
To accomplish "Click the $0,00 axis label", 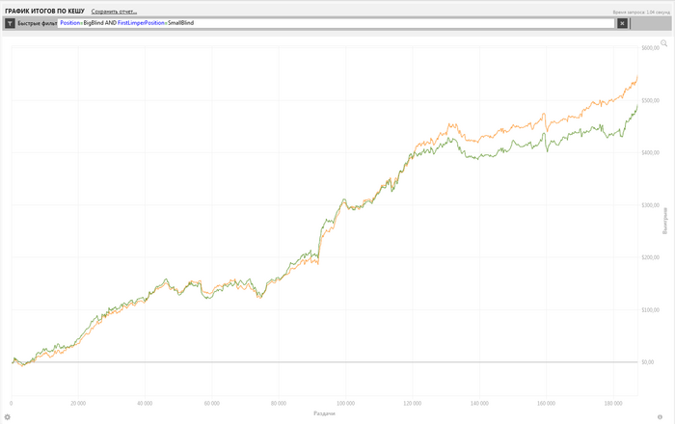I will [647, 362].
